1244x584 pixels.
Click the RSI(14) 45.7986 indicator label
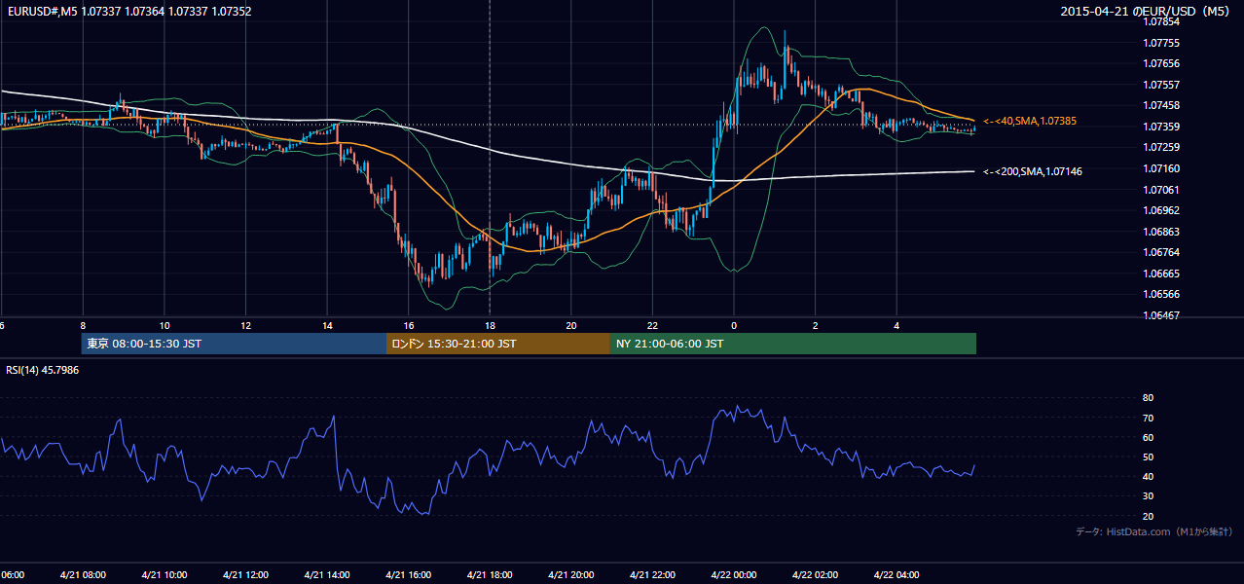[x=42, y=370]
